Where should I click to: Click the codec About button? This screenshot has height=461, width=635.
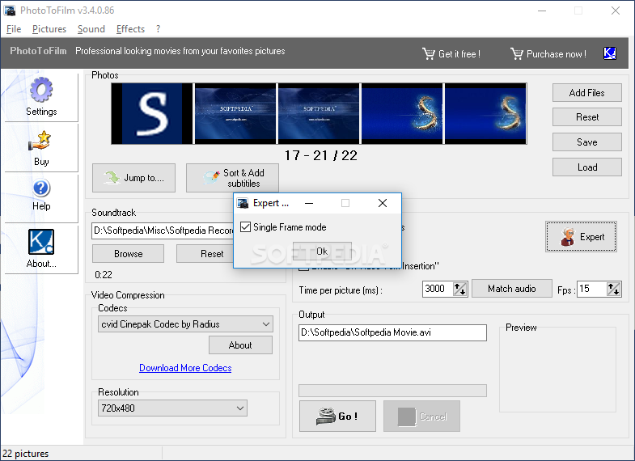pyautogui.click(x=240, y=345)
